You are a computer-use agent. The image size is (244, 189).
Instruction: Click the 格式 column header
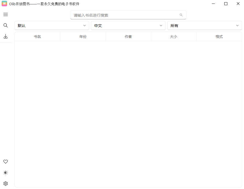click(219, 36)
